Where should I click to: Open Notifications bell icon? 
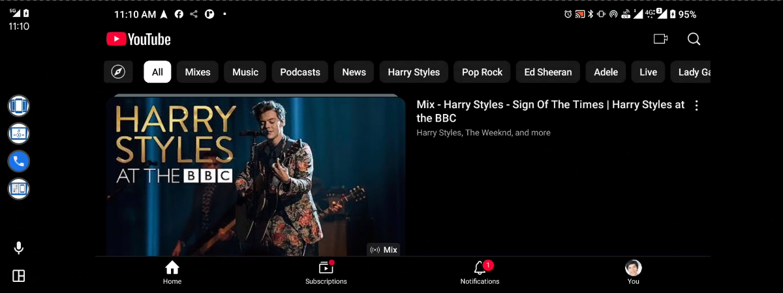click(480, 273)
